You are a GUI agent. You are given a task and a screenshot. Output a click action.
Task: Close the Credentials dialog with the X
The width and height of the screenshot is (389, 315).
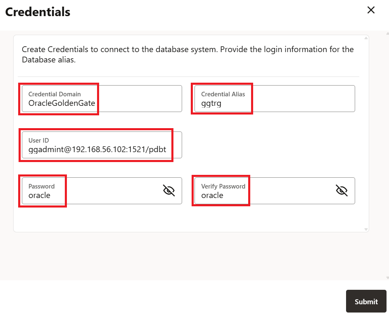click(371, 10)
